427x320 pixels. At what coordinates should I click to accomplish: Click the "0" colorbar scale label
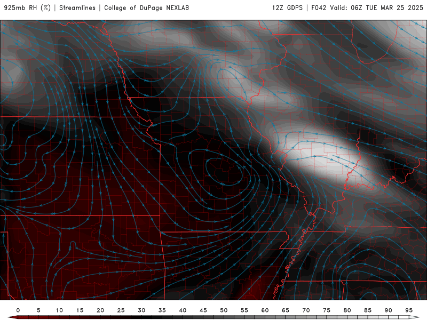tap(18, 310)
